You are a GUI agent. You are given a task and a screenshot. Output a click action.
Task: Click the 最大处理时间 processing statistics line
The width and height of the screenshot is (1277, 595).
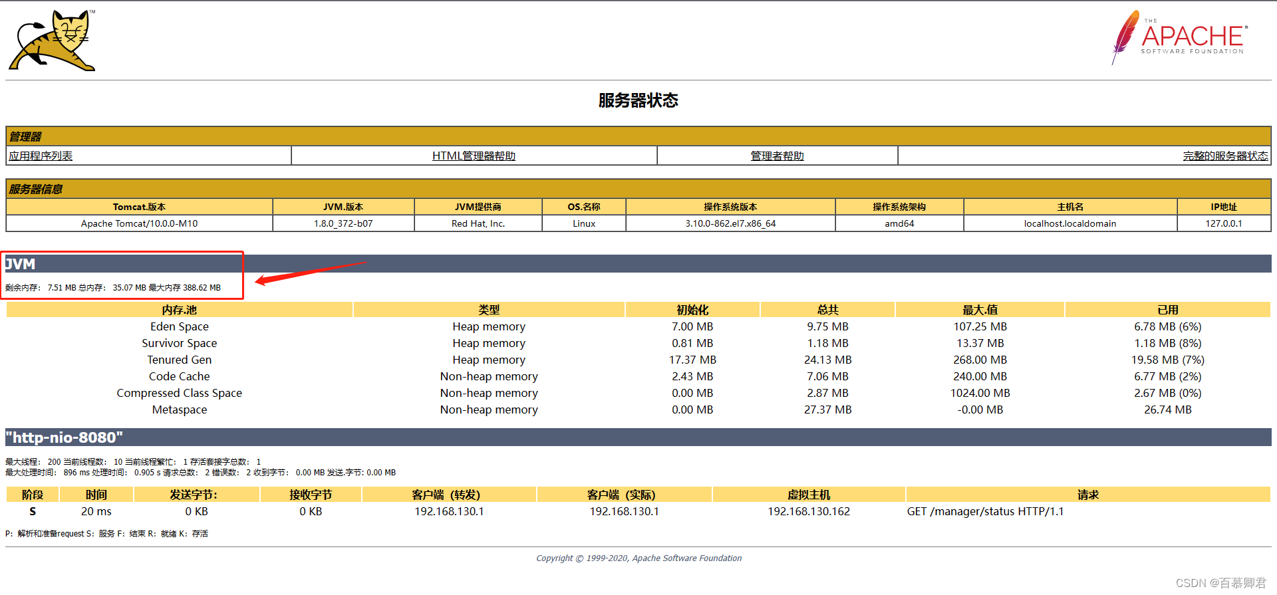pyautogui.click(x=200, y=473)
